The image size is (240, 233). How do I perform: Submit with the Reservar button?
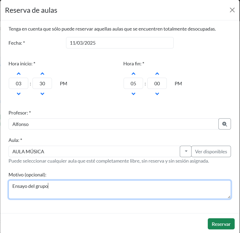221,224
